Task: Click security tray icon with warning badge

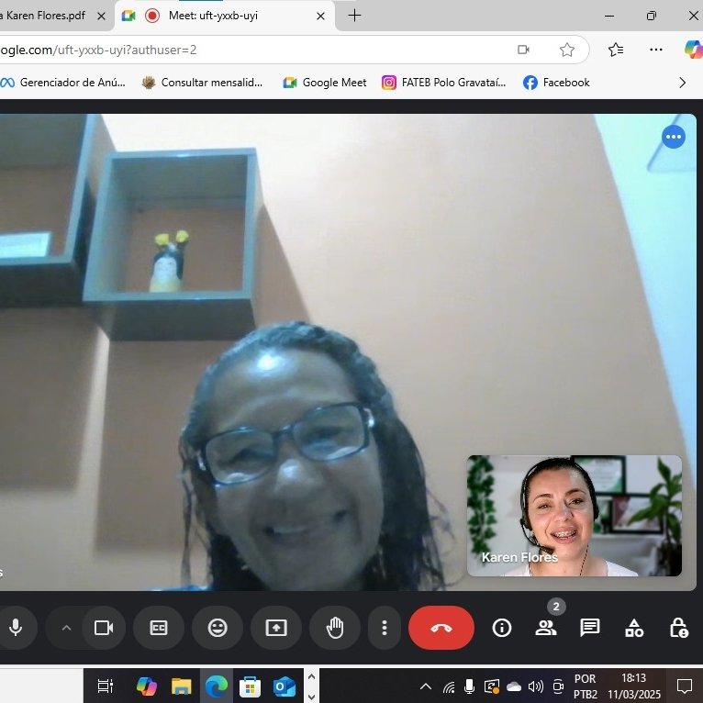Action: 492,686
